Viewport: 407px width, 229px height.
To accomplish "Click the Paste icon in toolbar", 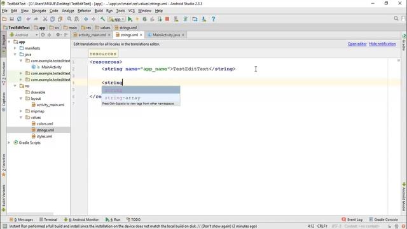I will [60, 19].
